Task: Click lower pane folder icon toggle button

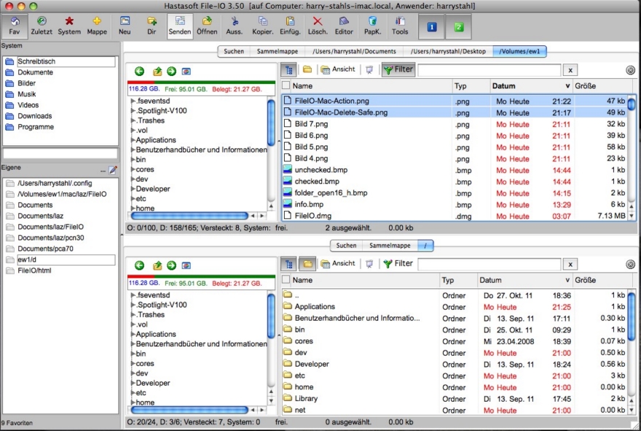Action: pyautogui.click(x=307, y=264)
